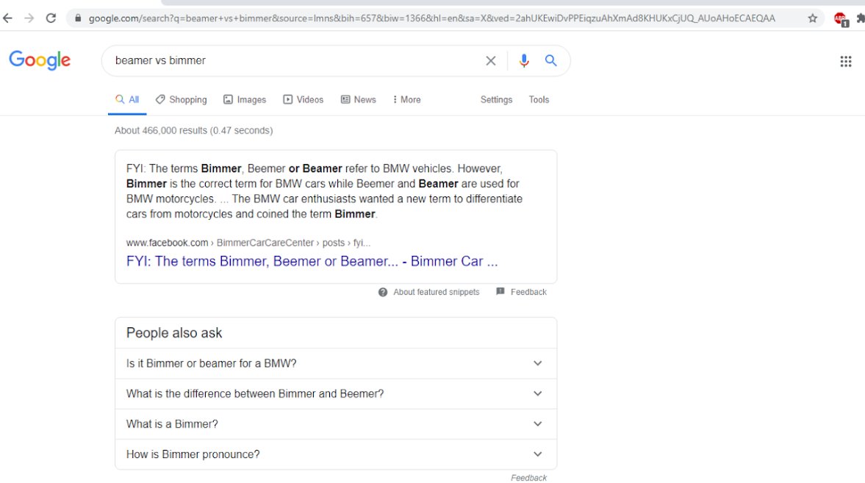Open the Settings menu
The height and width of the screenshot is (483, 865).
(497, 99)
